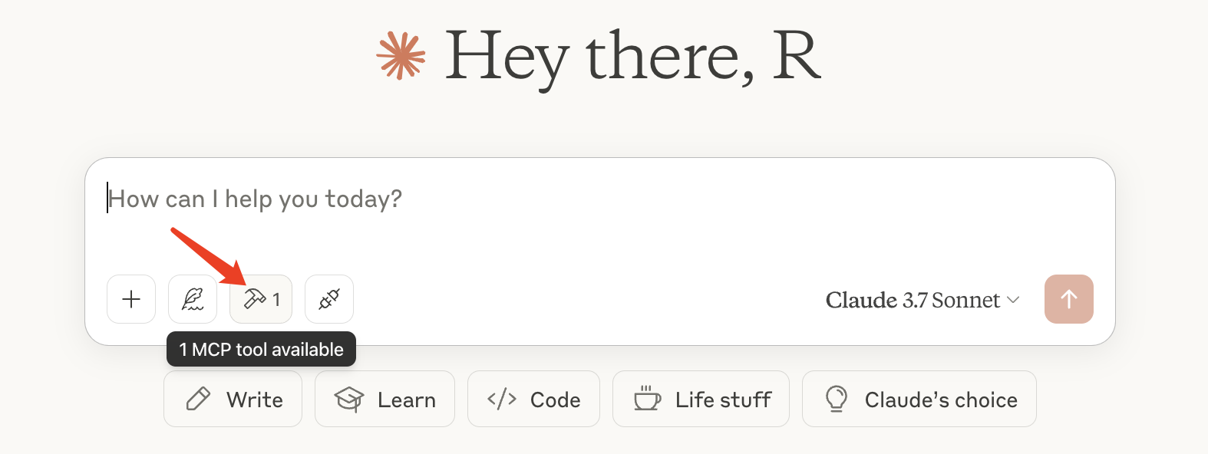Click the 'Hey there, R' greeting heading
The height and width of the screenshot is (454, 1208).
(x=633, y=56)
